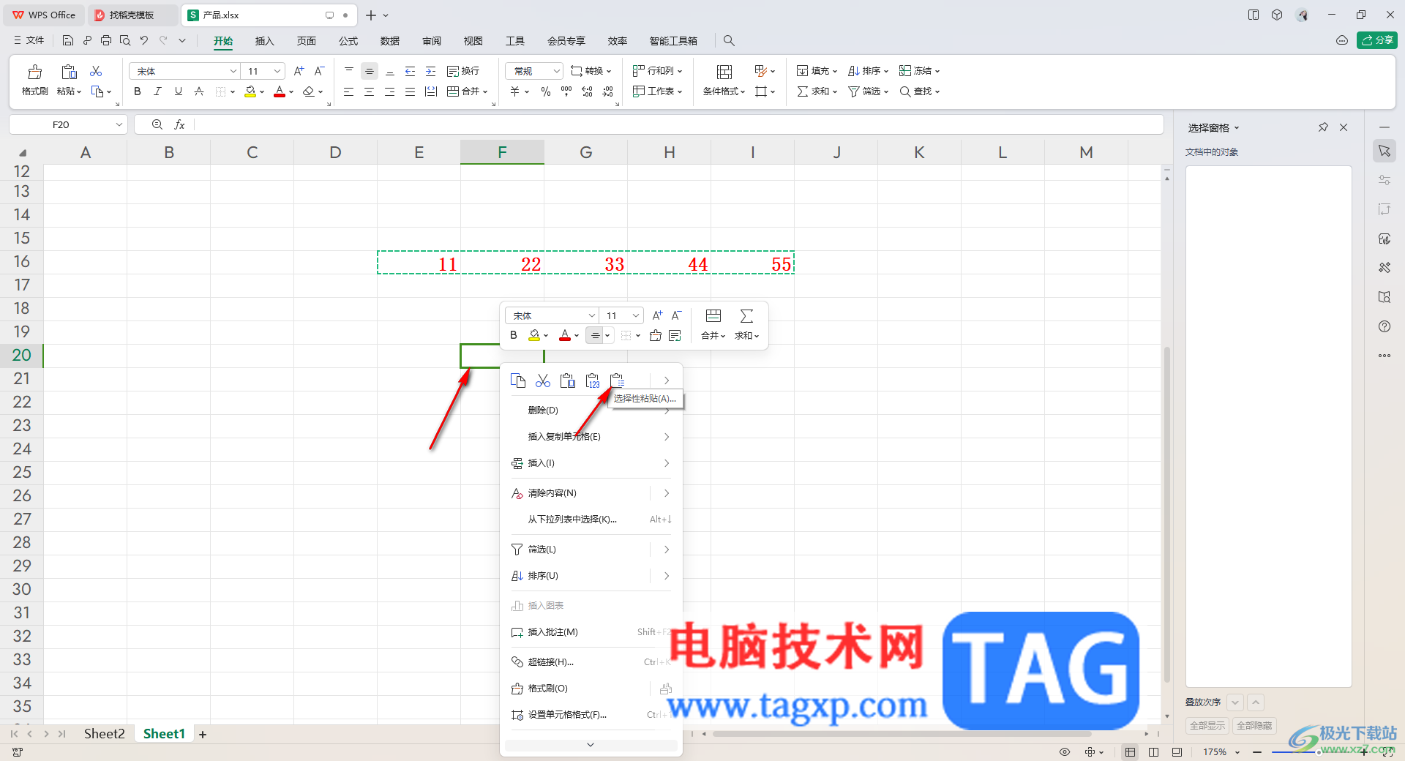This screenshot has width=1405, height=761.
Task: Select cell containing 33
Action: coord(585,263)
